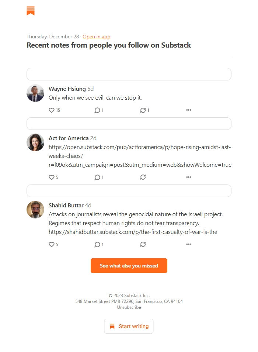This screenshot has height=352, width=258.
Task: Open more options for Act for America's note
Action: (x=189, y=177)
